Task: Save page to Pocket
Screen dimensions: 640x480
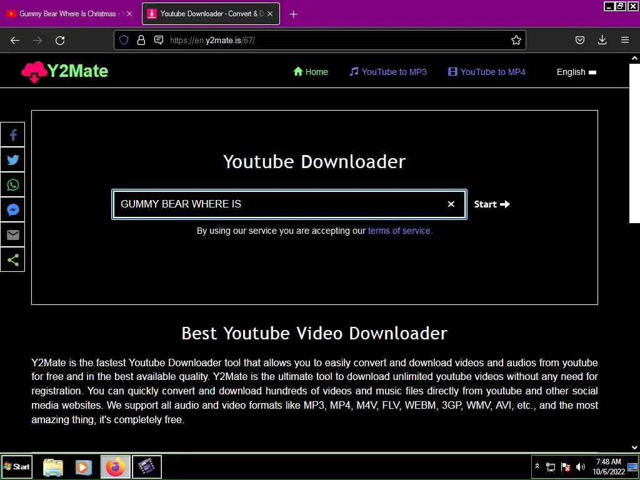Action: (579, 40)
